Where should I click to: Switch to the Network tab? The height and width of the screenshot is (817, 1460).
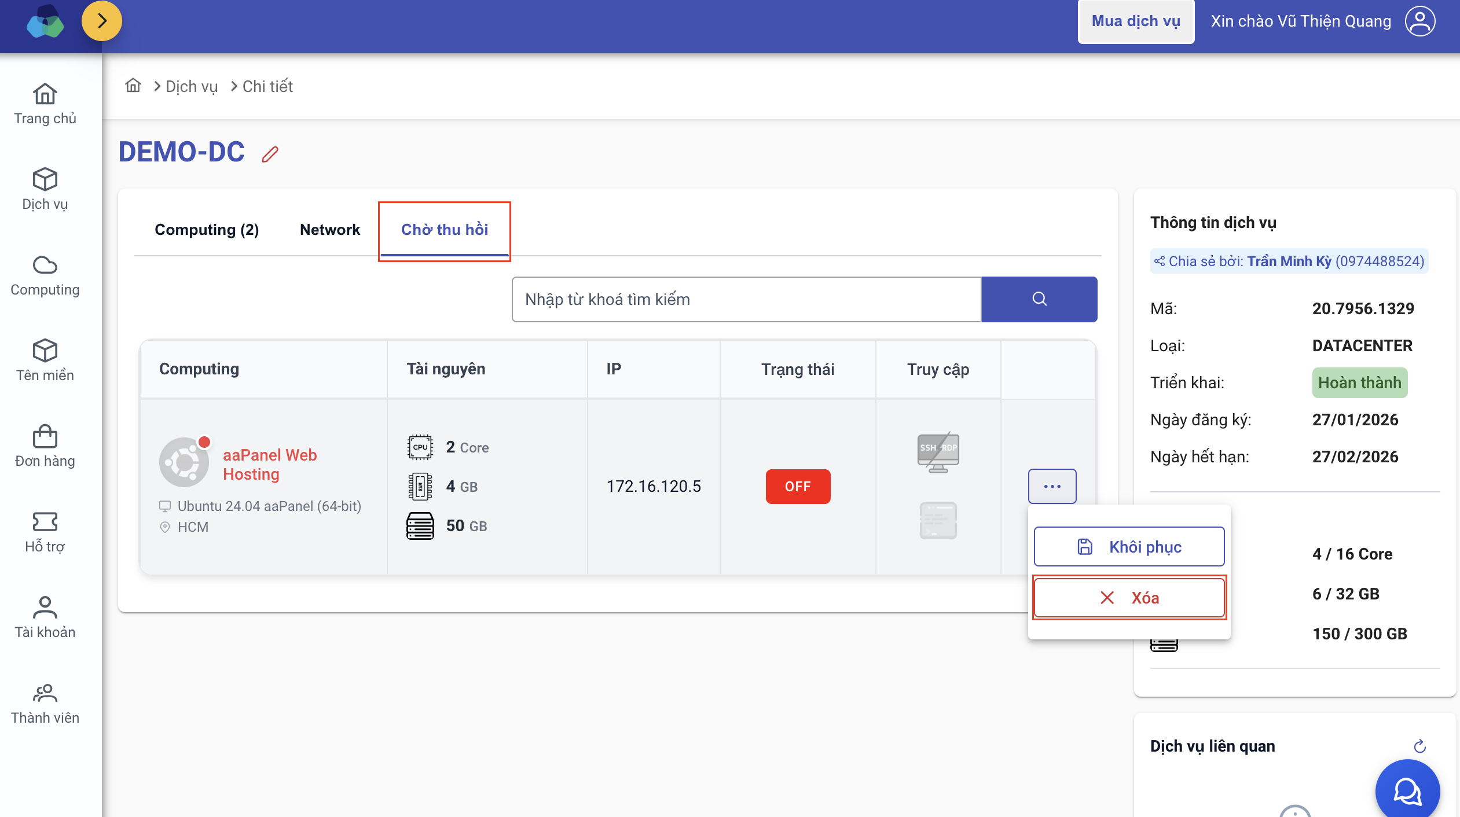point(330,230)
